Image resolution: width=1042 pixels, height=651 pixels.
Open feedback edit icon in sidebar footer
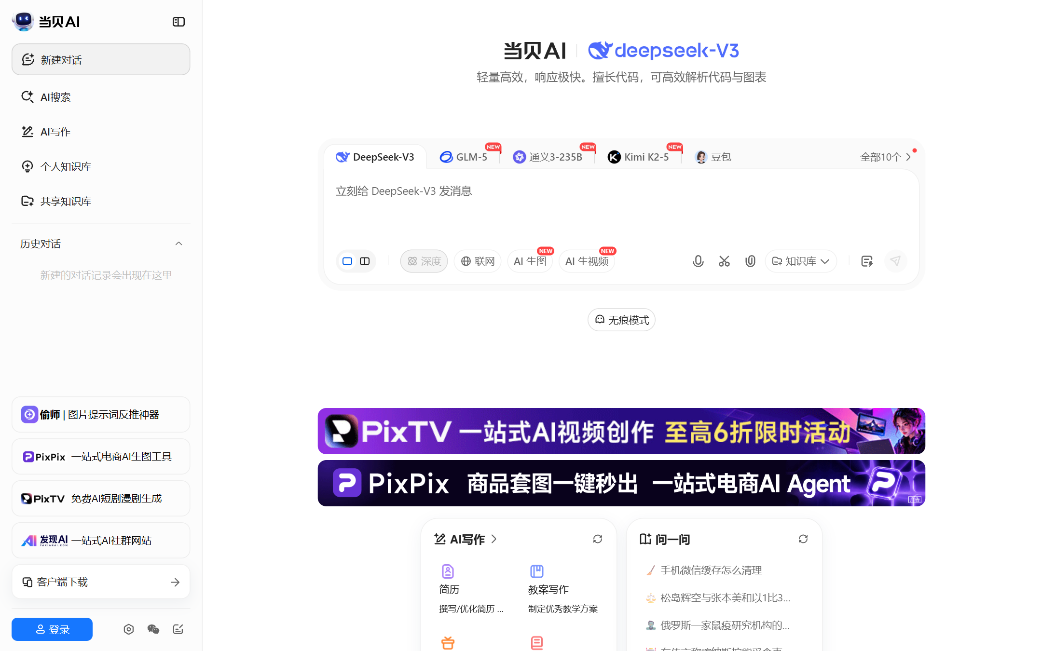(x=178, y=629)
